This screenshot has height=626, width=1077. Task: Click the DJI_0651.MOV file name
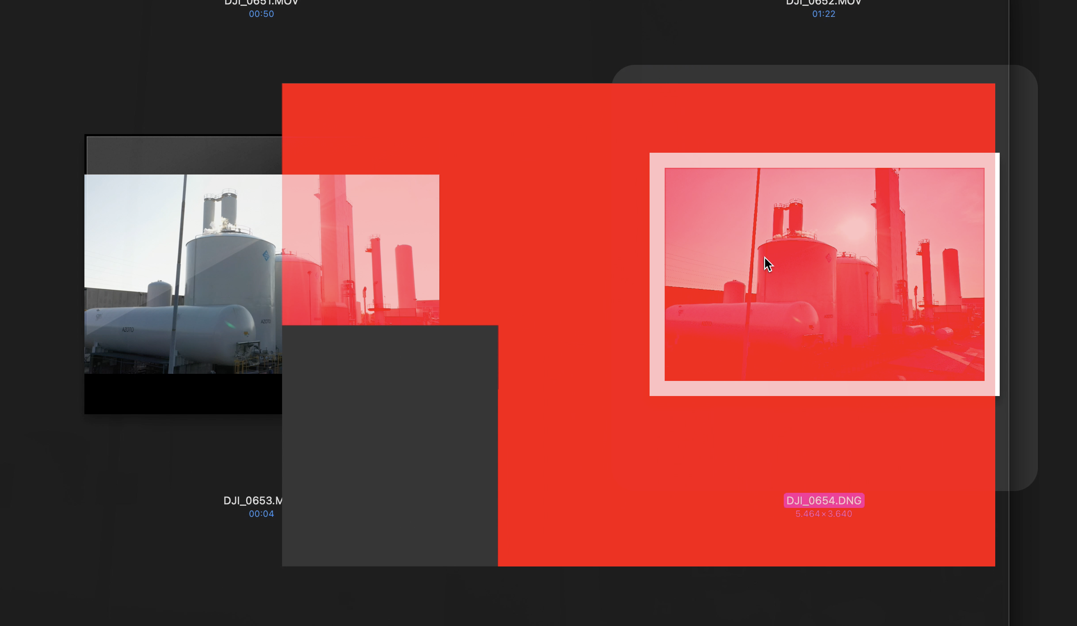pyautogui.click(x=261, y=3)
